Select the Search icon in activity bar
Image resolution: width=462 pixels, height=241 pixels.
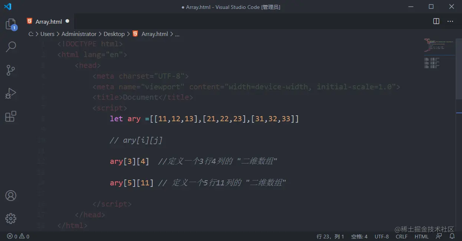[x=10, y=47]
